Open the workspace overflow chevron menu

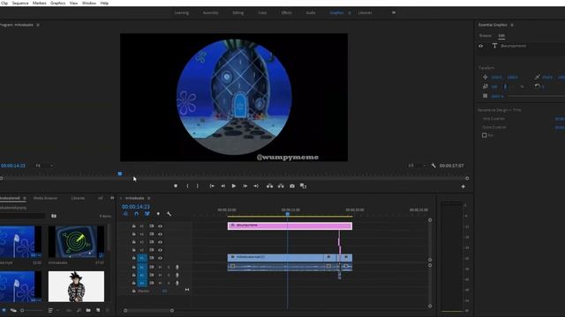pos(394,12)
